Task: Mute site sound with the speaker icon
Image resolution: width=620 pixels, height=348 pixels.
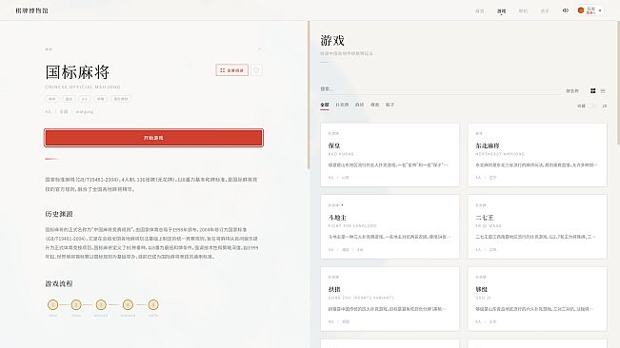Action: pyautogui.click(x=565, y=10)
